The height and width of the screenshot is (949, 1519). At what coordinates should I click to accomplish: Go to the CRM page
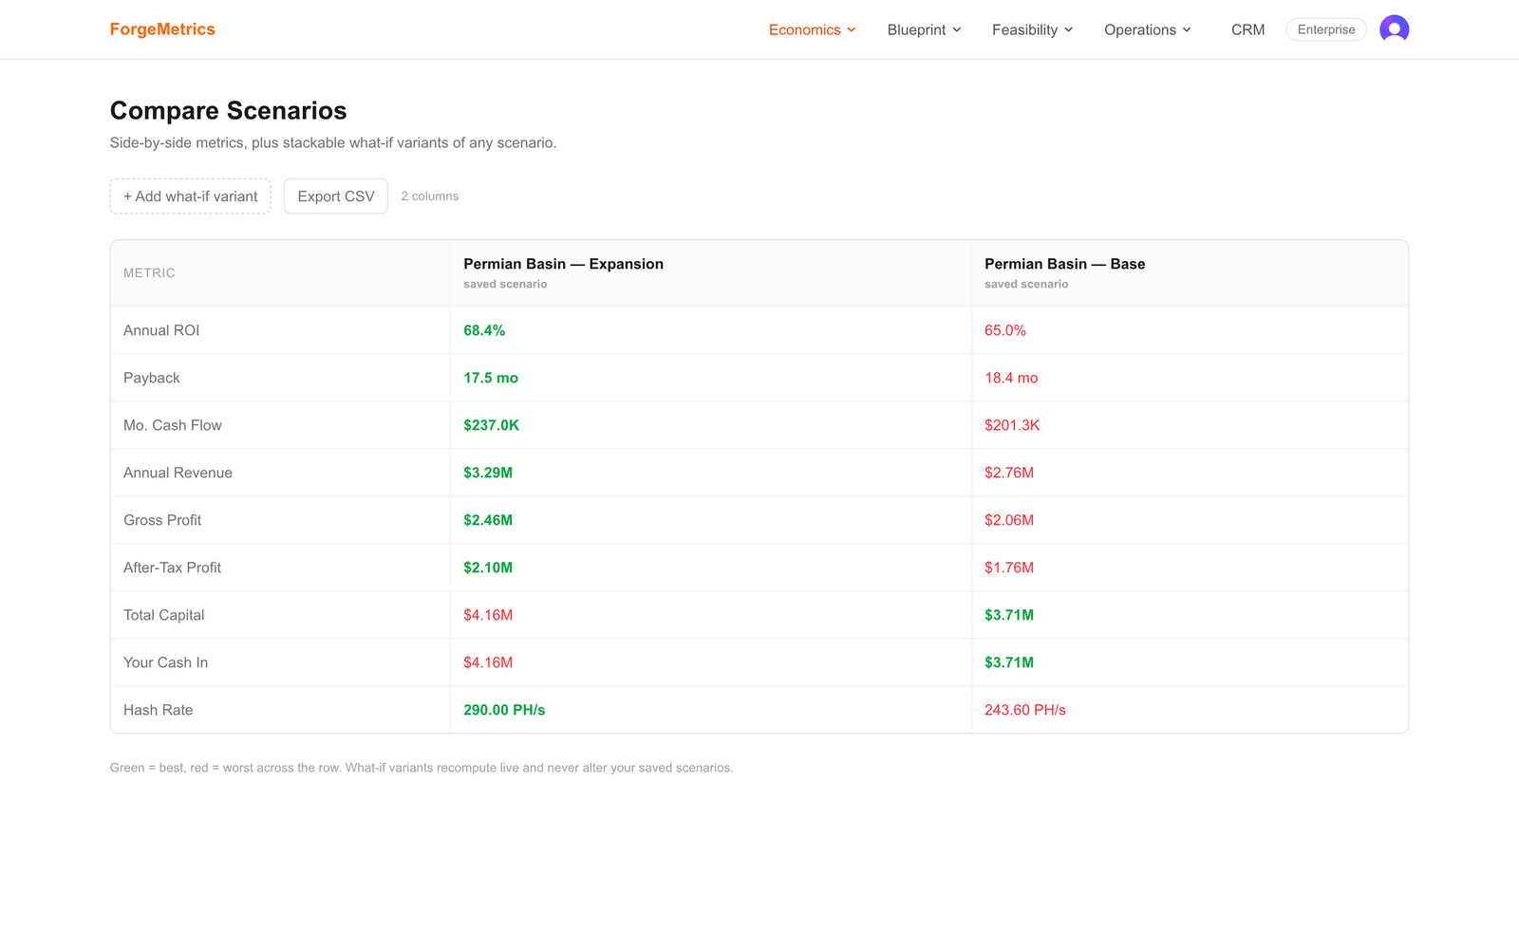1247,29
